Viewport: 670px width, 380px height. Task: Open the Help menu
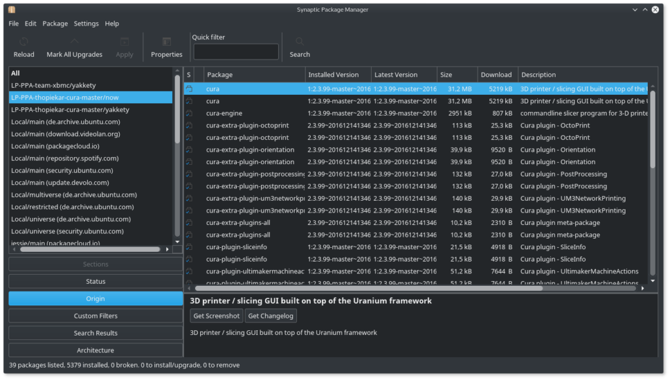(112, 24)
